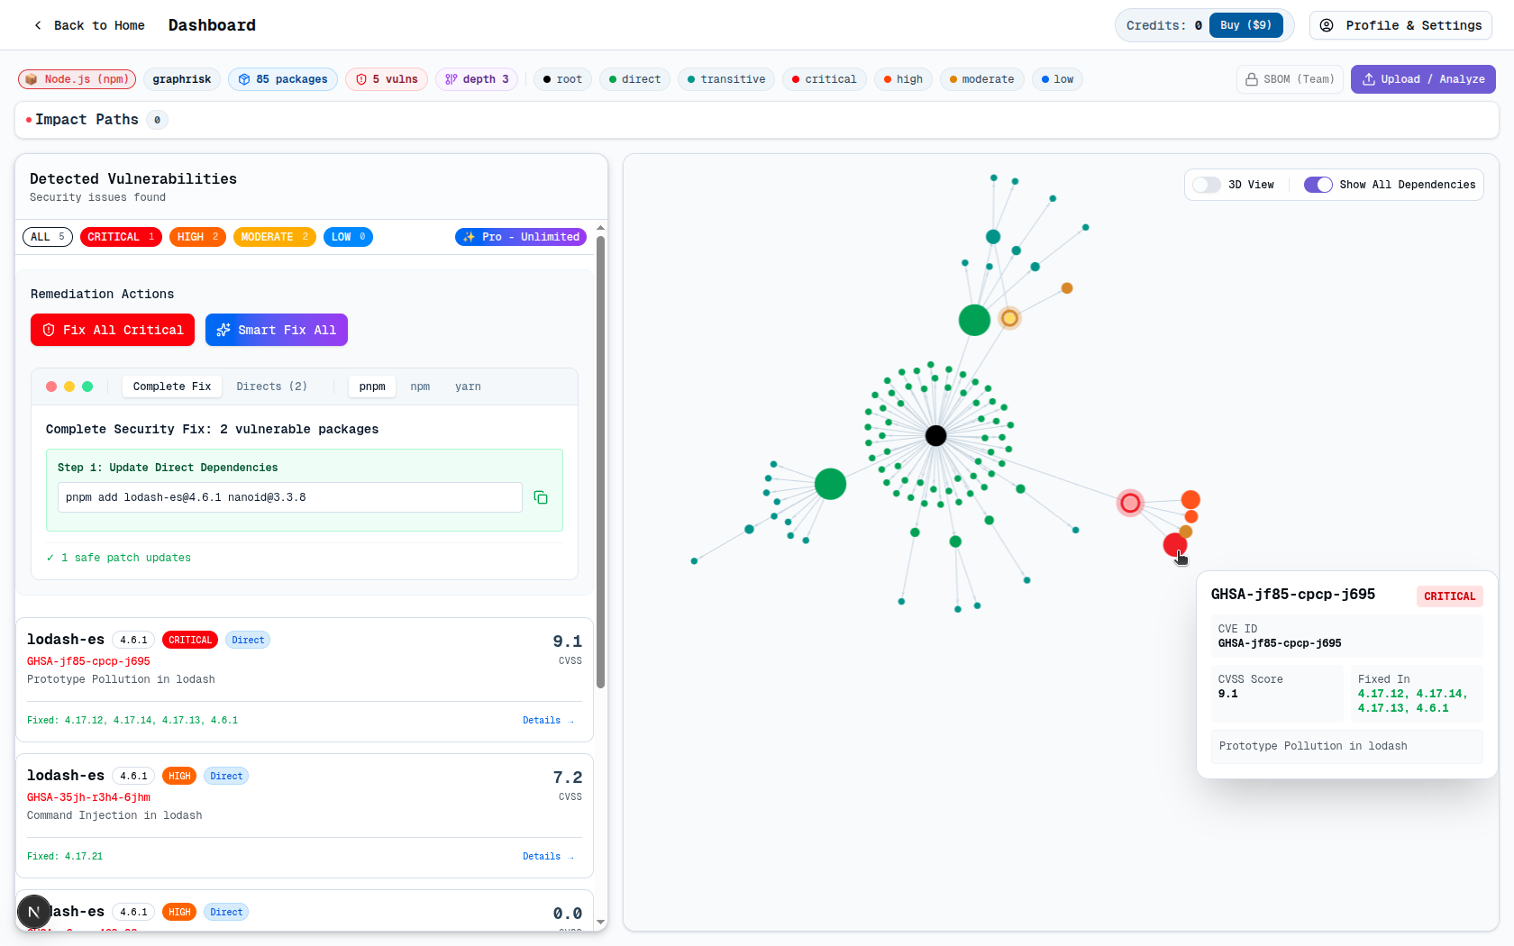This screenshot has height=946, width=1514.
Task: Toggle the direct legend filter
Action: 635,79
